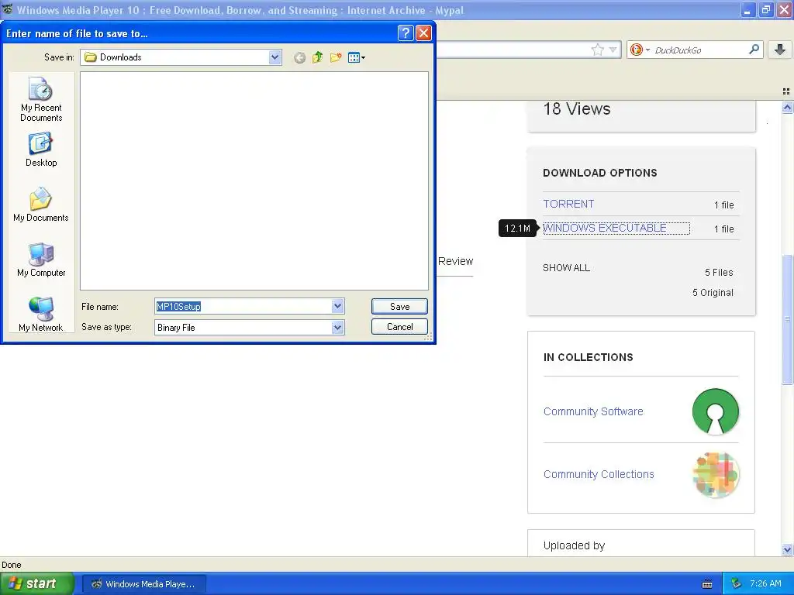Expand the File name dropdown arrow

(x=338, y=306)
